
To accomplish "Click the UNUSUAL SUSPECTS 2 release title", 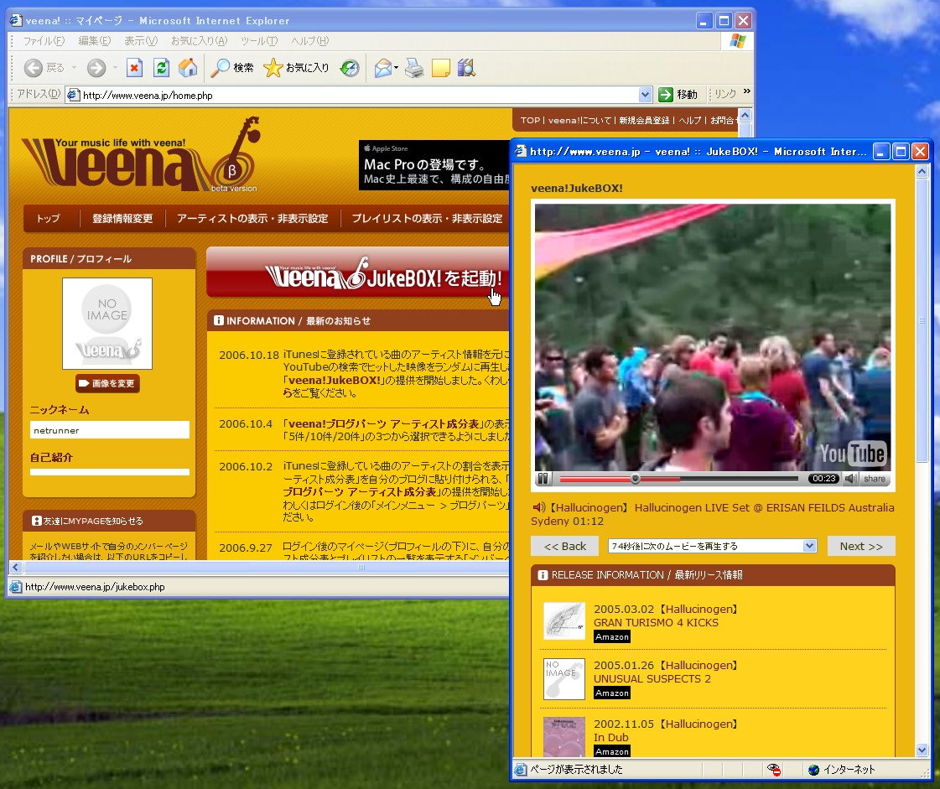I will (x=652, y=678).
